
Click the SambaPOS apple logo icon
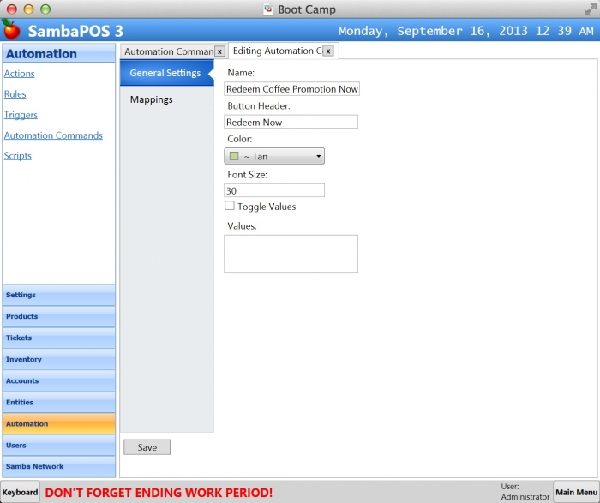coord(12,31)
